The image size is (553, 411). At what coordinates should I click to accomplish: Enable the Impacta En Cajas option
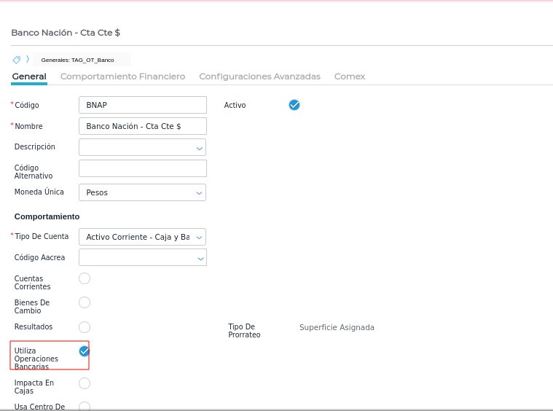click(85, 383)
